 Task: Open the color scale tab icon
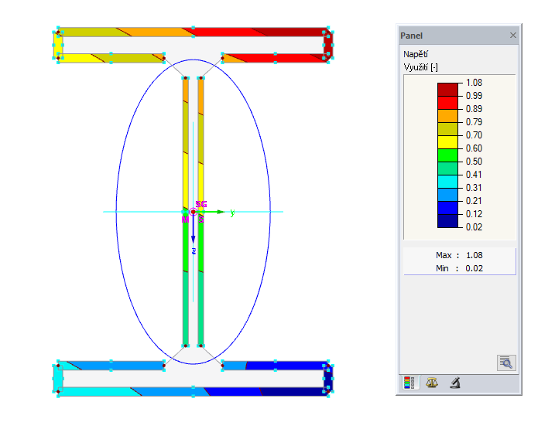tap(409, 383)
